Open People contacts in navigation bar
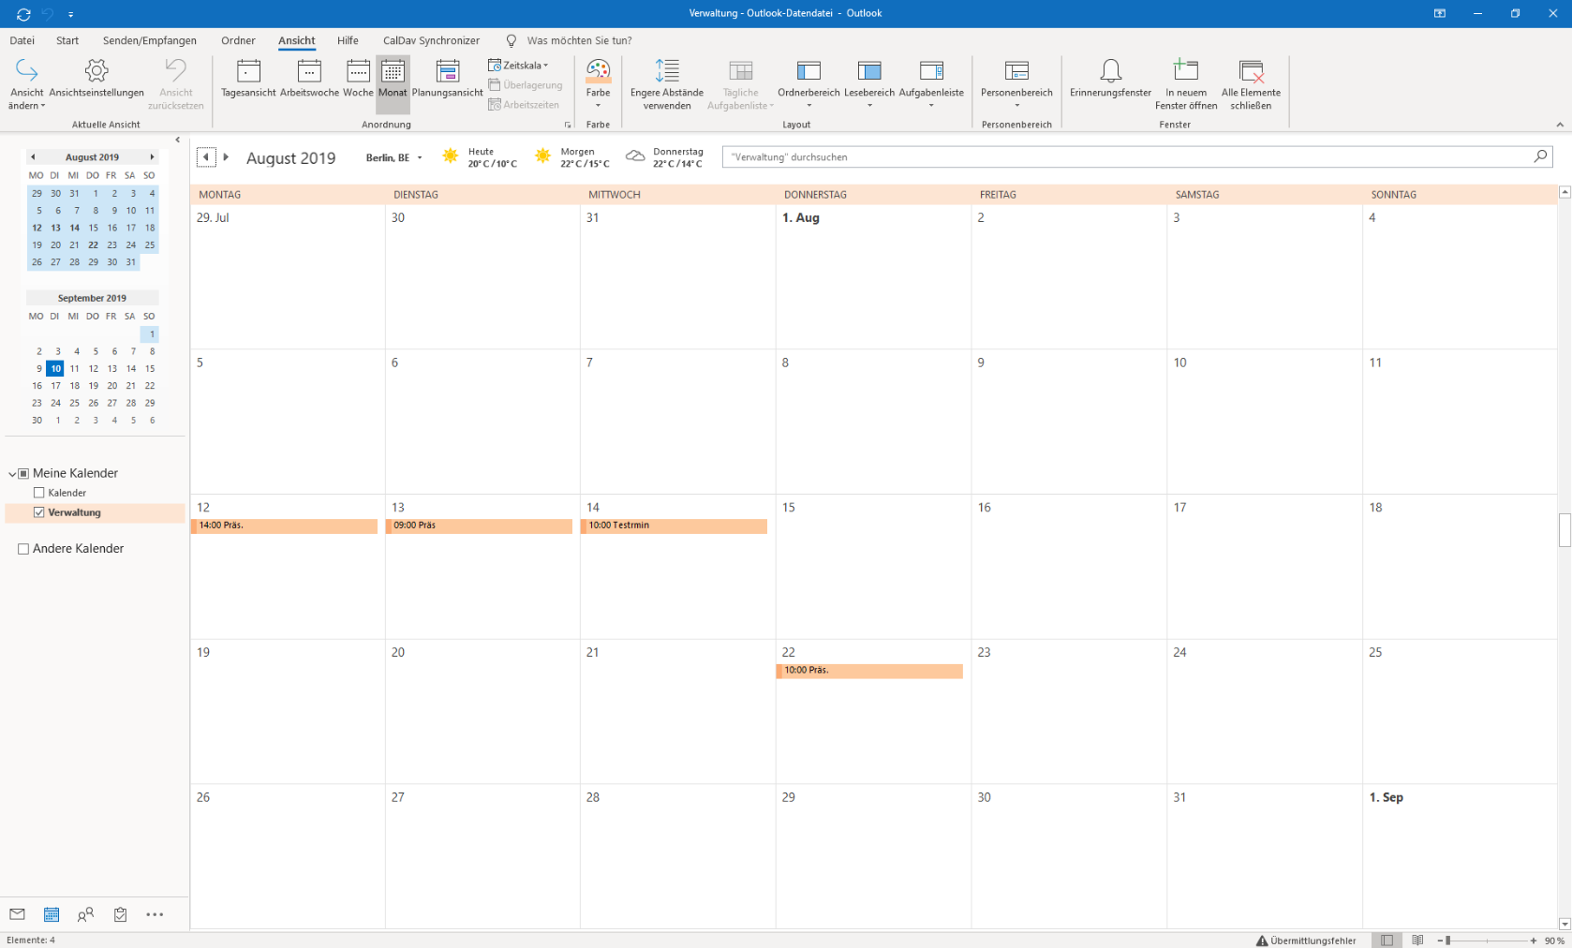Image resolution: width=1572 pixels, height=948 pixels. (x=85, y=914)
